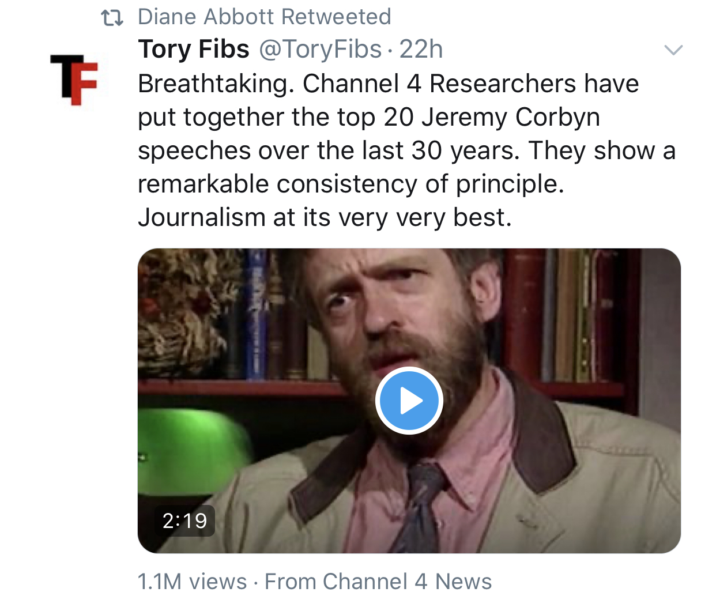Tap the retweet arrows icon above the tweet
The width and height of the screenshot is (716, 611).
click(112, 18)
